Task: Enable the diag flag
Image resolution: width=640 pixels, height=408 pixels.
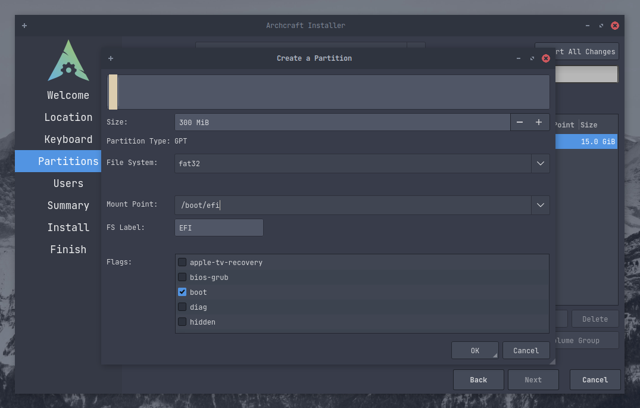Action: click(x=182, y=307)
